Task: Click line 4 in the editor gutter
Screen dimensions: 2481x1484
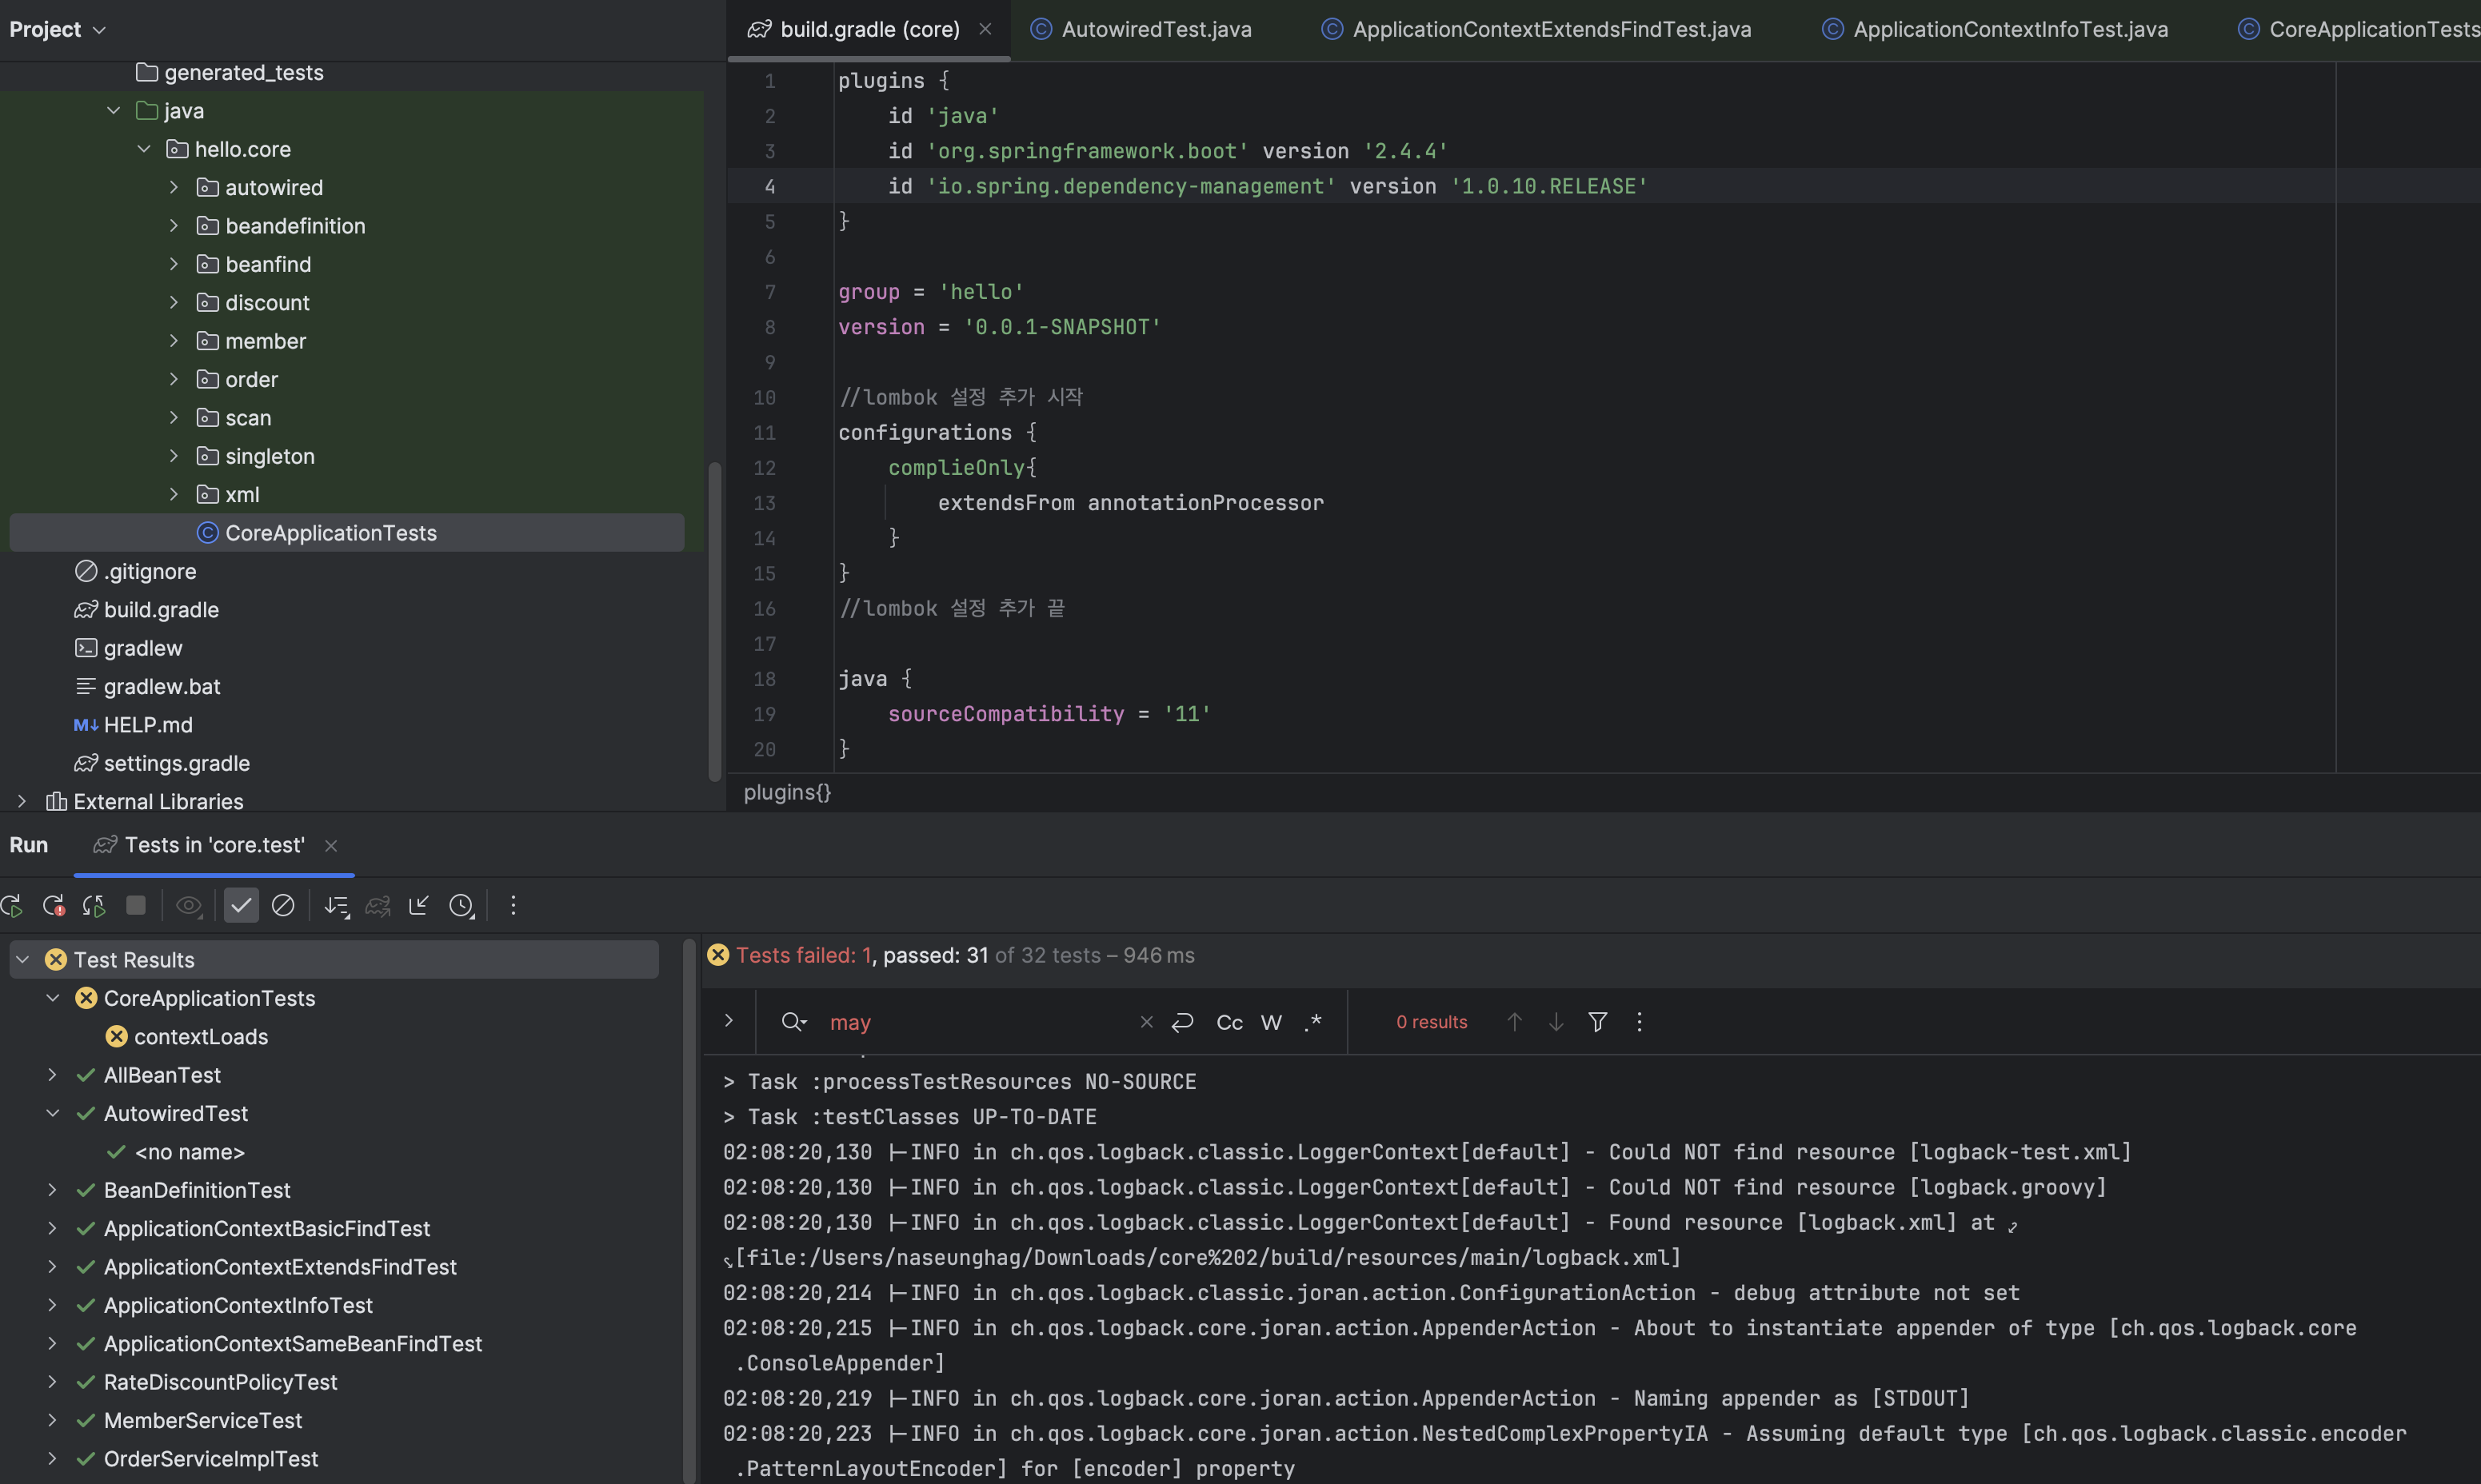Action: click(769, 186)
